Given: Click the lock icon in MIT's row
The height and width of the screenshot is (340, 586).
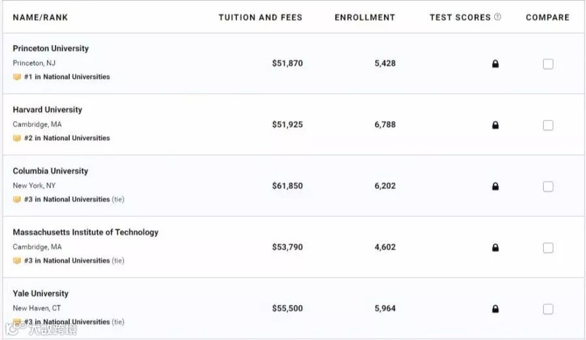Looking at the screenshot, I should point(495,248).
